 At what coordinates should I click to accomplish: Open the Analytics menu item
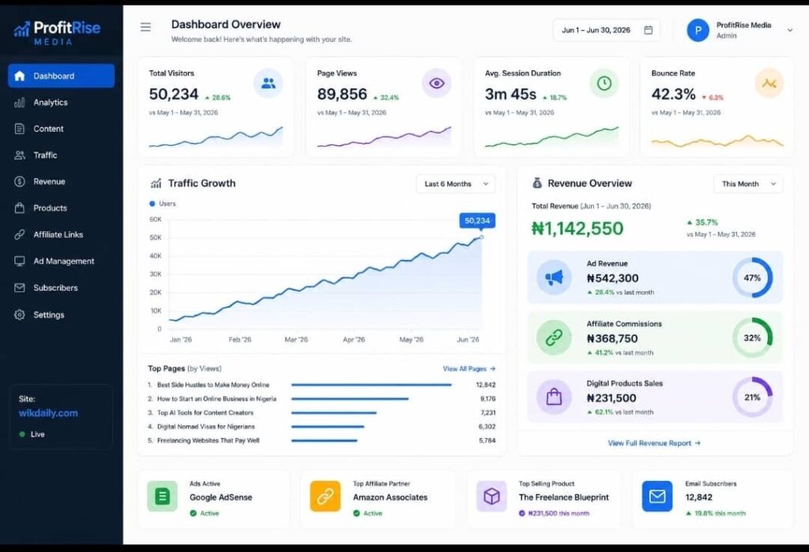click(62, 102)
